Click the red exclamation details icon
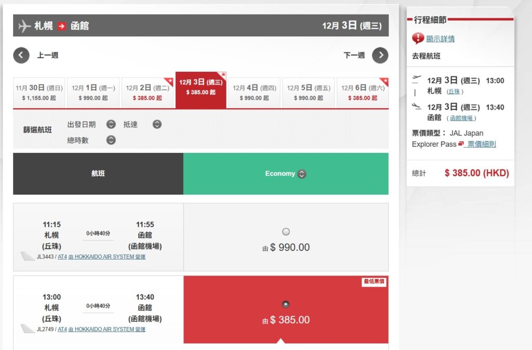 click(418, 38)
